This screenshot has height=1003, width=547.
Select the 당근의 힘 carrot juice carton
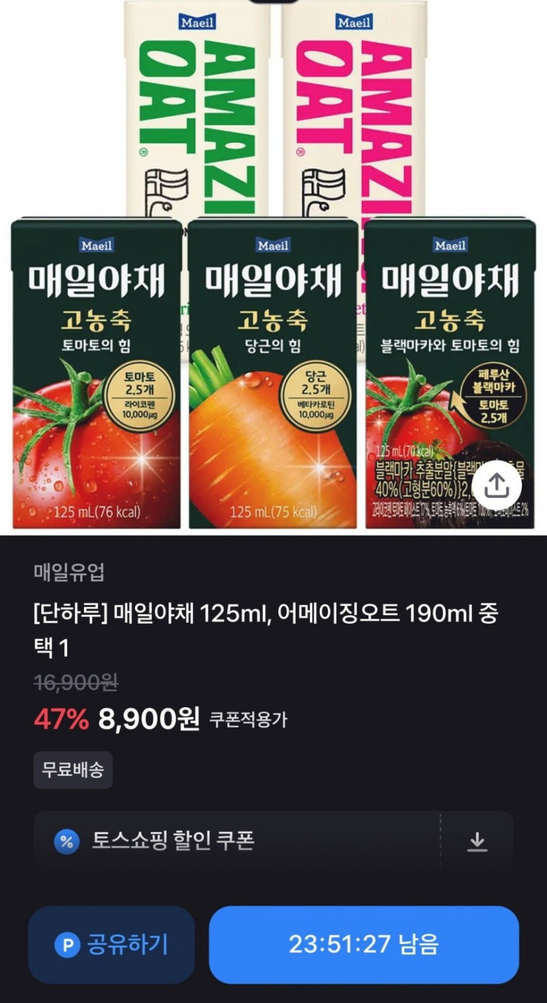[273, 373]
